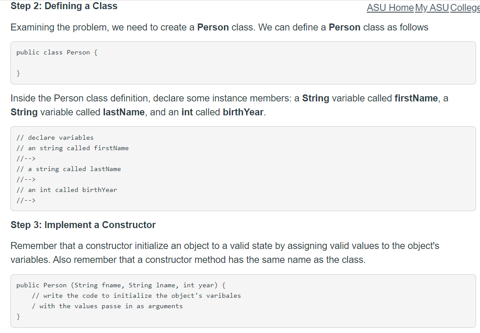480x333 pixels.
Task: Select the firstName comment in the code
Action: (73, 148)
